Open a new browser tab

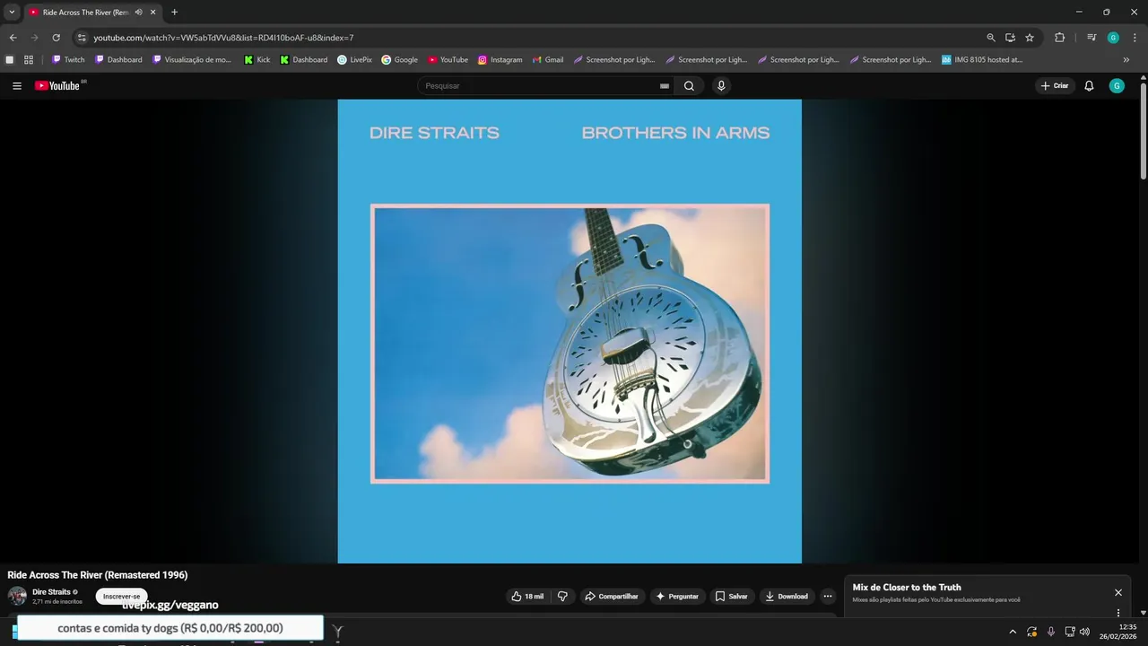pos(174,13)
